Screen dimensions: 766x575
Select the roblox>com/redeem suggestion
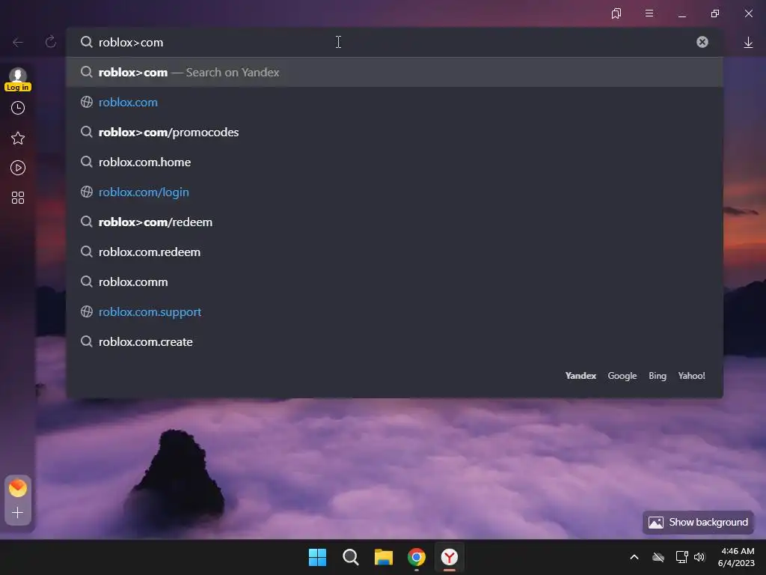tap(395, 222)
